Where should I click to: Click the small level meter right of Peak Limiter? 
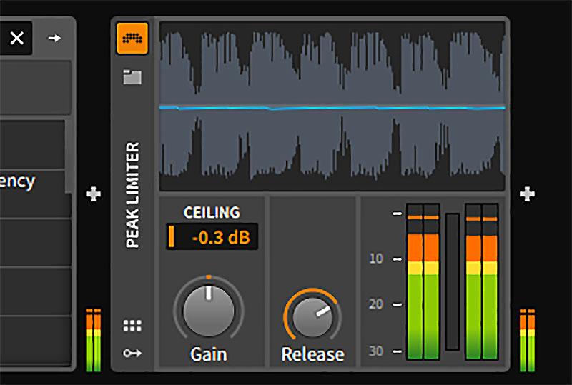tap(527, 340)
